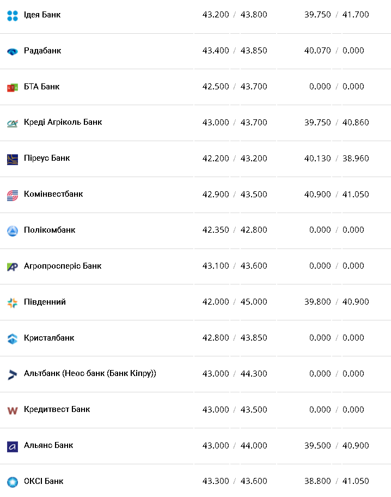
Task: Select the Південний bank name
Action: [x=45, y=302]
